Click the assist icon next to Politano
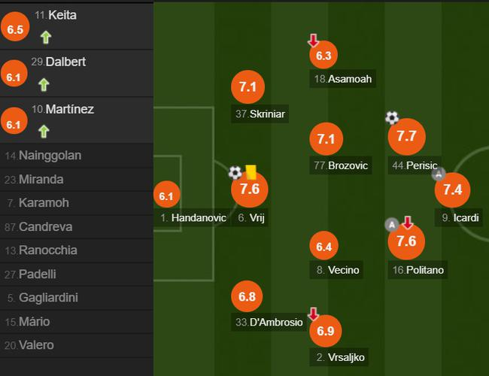Viewport: 489px width, 376px height. pyautogui.click(x=391, y=224)
